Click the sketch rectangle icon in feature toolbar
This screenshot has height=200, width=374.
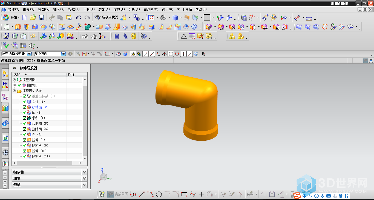pos(7,27)
